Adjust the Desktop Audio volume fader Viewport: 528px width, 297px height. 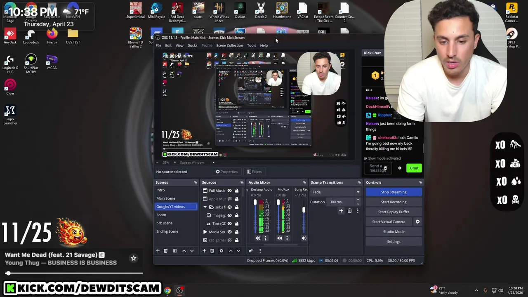[x=255, y=202]
